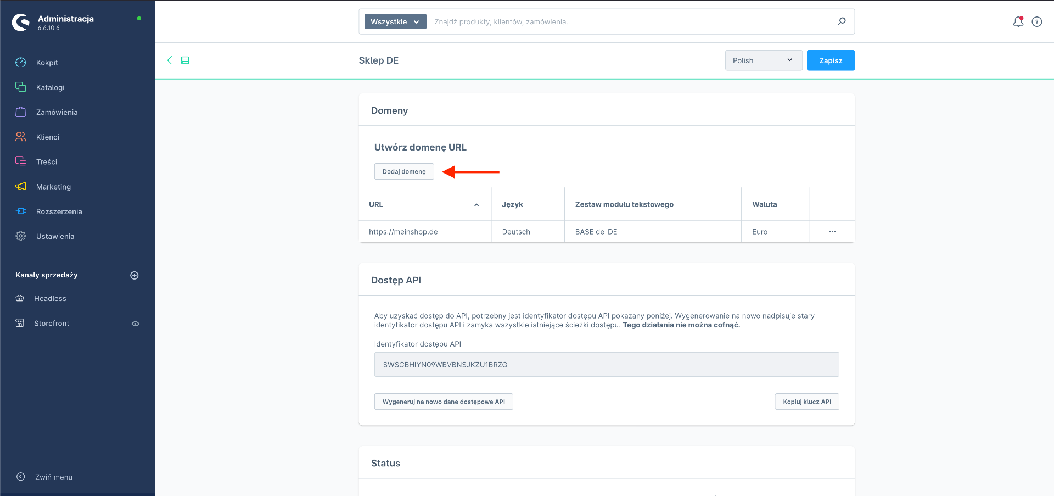Open Ustawienia in the sidebar
This screenshot has height=496, width=1054.
pos(55,236)
